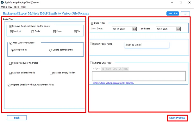Open the Menu menu

click(4, 7)
